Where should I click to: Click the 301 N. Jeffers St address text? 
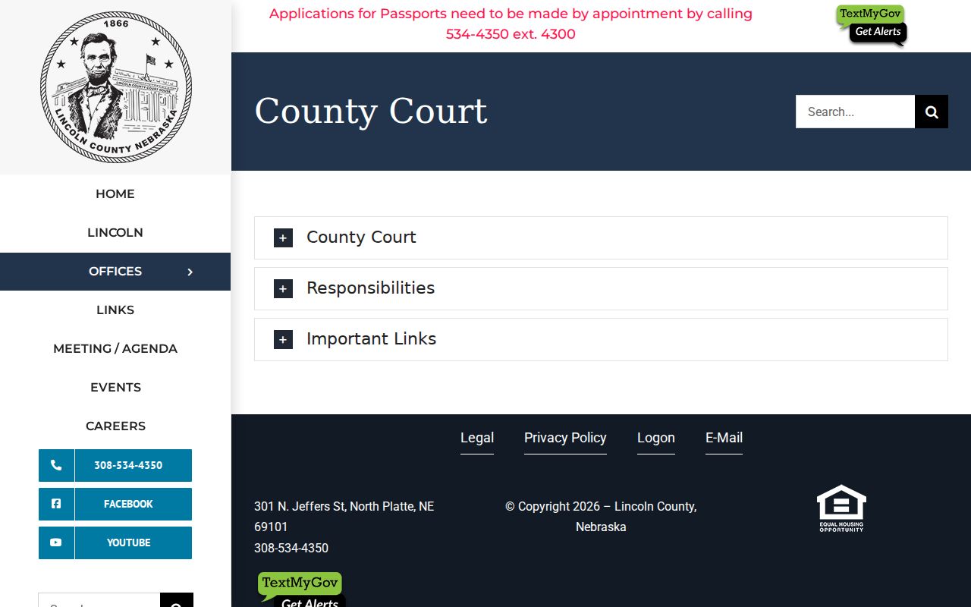click(x=344, y=516)
